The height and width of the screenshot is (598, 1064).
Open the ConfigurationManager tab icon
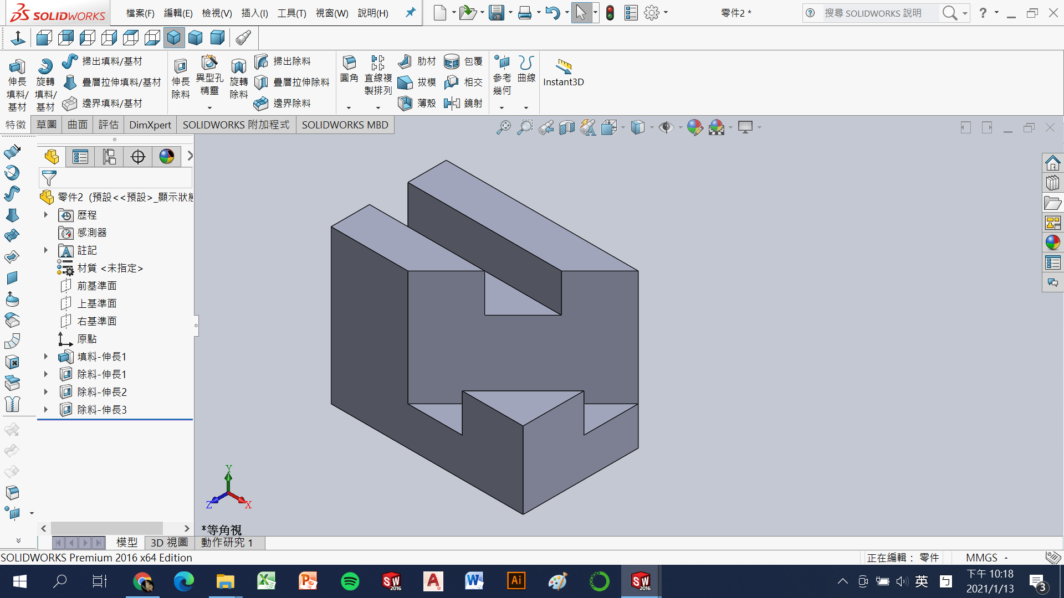coord(109,157)
